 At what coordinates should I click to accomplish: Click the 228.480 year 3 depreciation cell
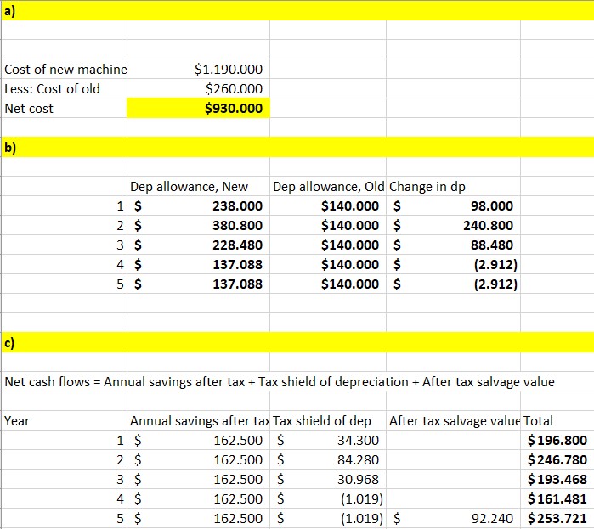(x=197, y=245)
